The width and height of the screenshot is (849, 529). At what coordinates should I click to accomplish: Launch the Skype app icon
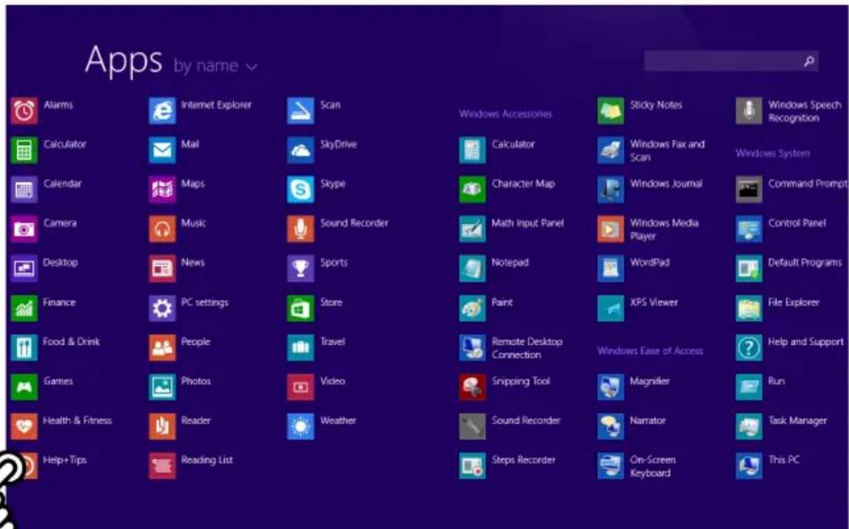click(x=300, y=190)
